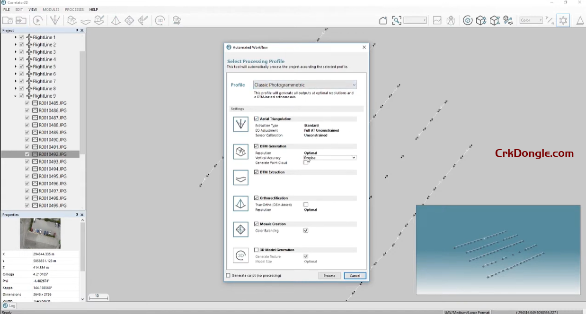This screenshot has height=314, width=586.
Task: Uncheck R0010492.JPG in the project tree
Action: pos(27,154)
